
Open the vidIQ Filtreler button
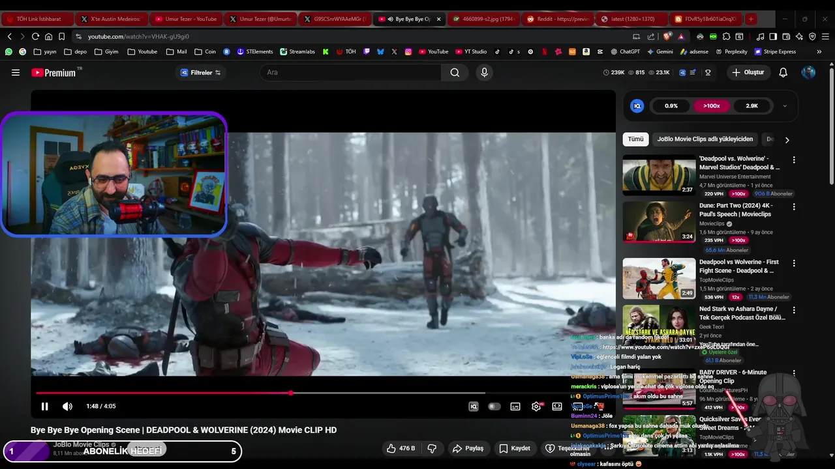tap(200, 72)
